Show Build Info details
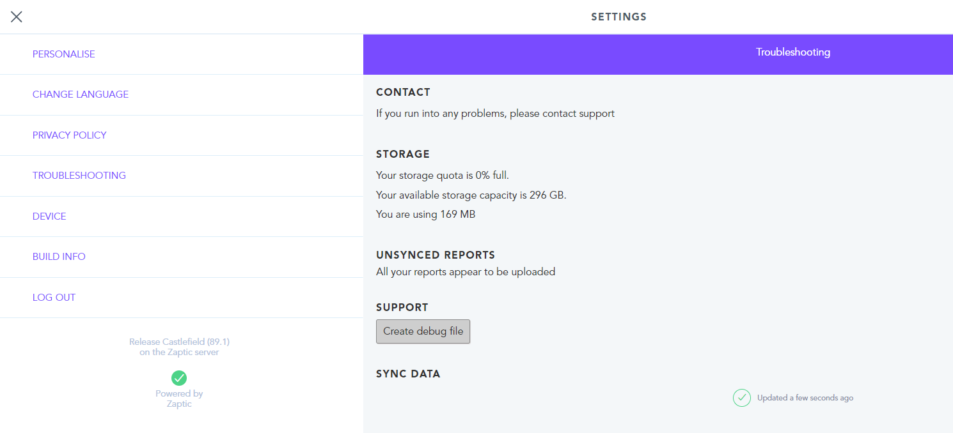 [182, 257]
